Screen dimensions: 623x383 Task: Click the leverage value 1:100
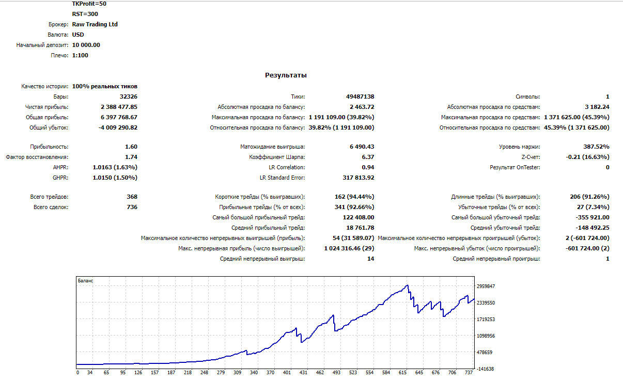80,55
